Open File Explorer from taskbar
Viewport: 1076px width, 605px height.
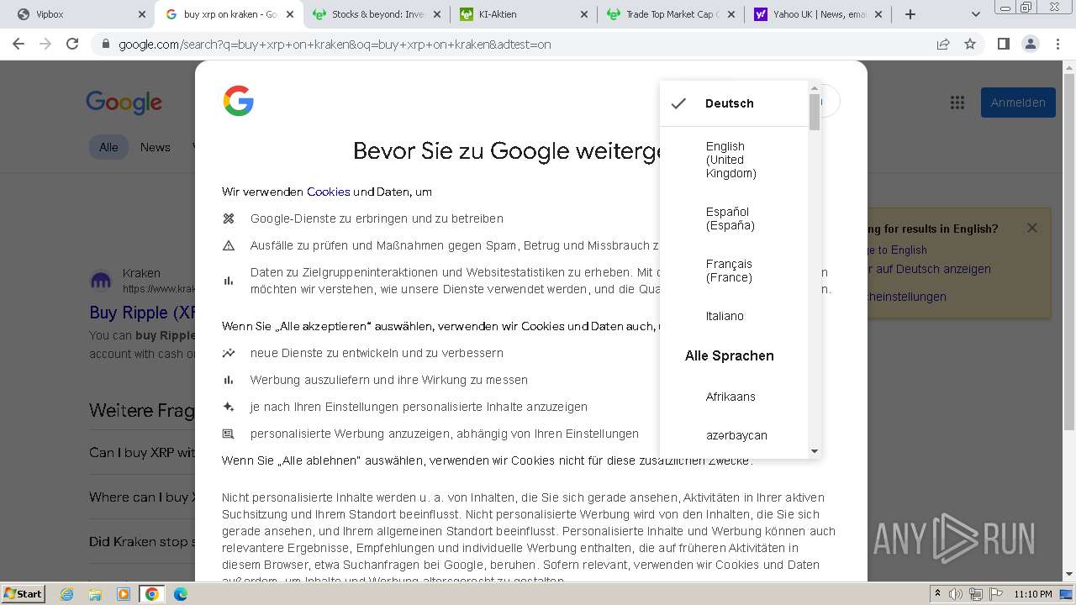(x=95, y=594)
